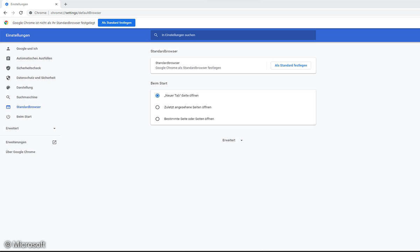Screen dimensions: 420x252
Task: Expand Erweitert section in the sidebar
Action: pos(31,128)
